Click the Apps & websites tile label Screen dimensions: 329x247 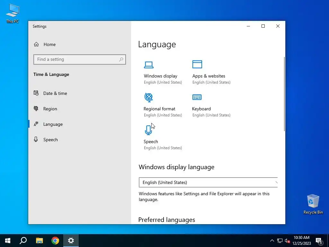(x=209, y=76)
